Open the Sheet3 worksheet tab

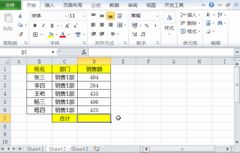point(79,149)
